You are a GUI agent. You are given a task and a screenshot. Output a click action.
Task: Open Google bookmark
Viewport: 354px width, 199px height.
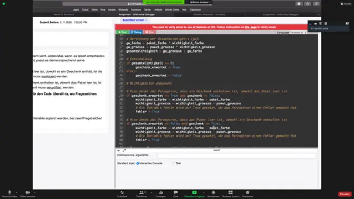pos(111,9)
